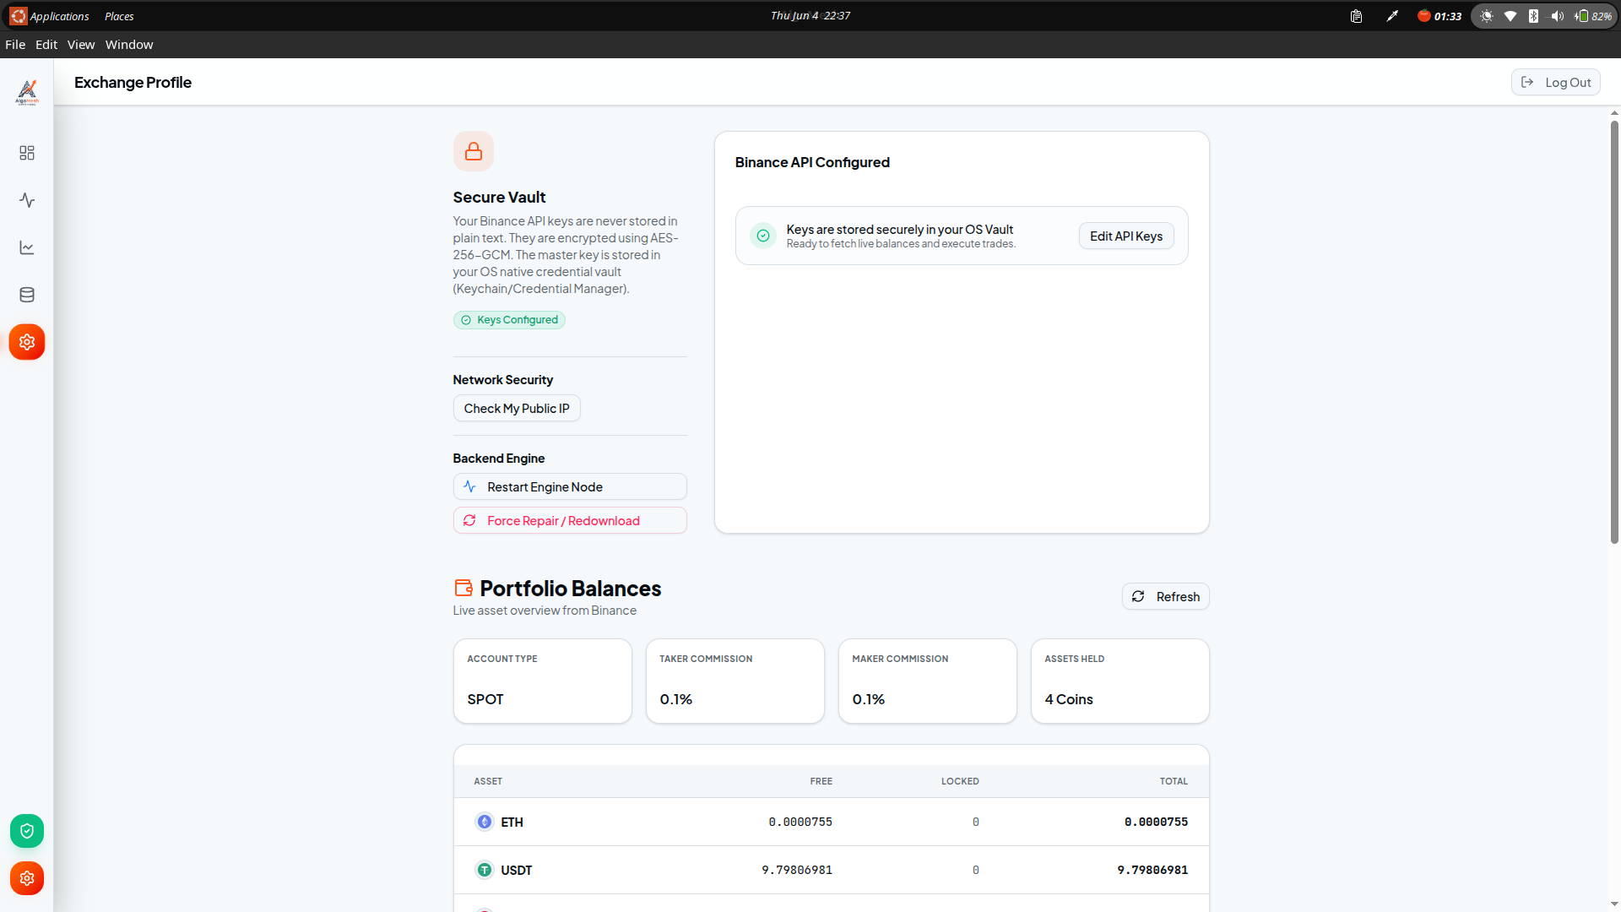This screenshot has width=1621, height=912.
Task: Click the clock showing Thu Jun 4 22:37
Action: 810,16
